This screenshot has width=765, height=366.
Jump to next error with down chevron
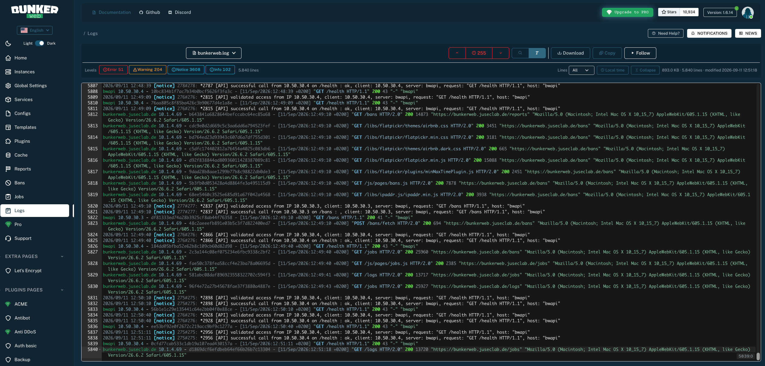click(x=501, y=53)
